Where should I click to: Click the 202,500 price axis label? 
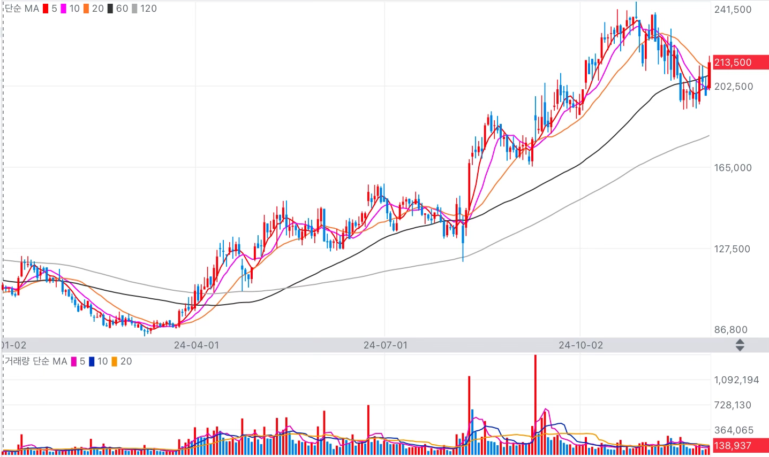tap(734, 86)
